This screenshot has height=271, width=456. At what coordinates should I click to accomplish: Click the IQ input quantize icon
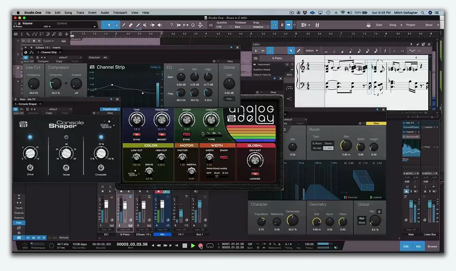[x=211, y=25]
